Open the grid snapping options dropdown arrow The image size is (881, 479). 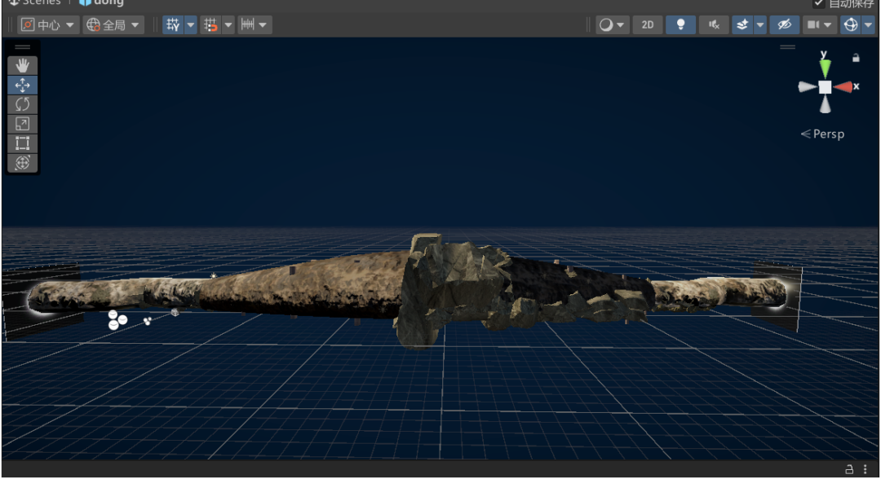[x=228, y=24]
